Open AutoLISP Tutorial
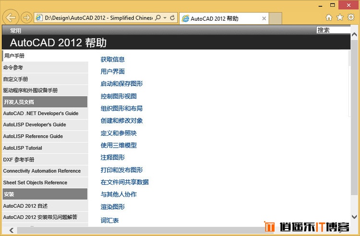The height and width of the screenshot is (236, 360). click(x=45, y=148)
